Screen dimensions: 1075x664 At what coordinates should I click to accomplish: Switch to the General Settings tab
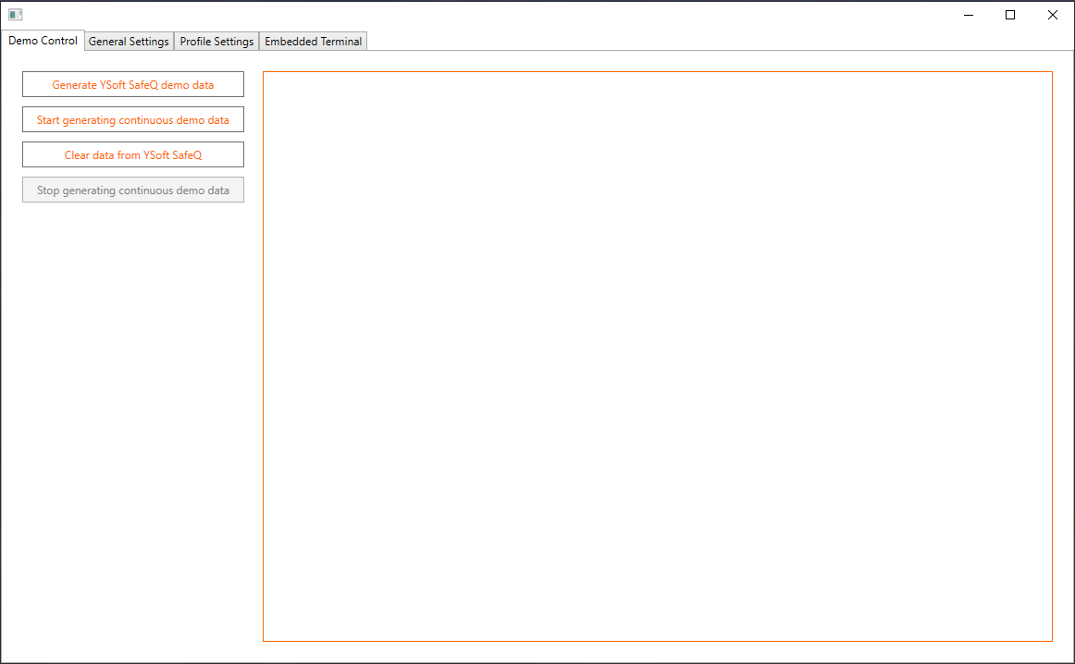(129, 42)
